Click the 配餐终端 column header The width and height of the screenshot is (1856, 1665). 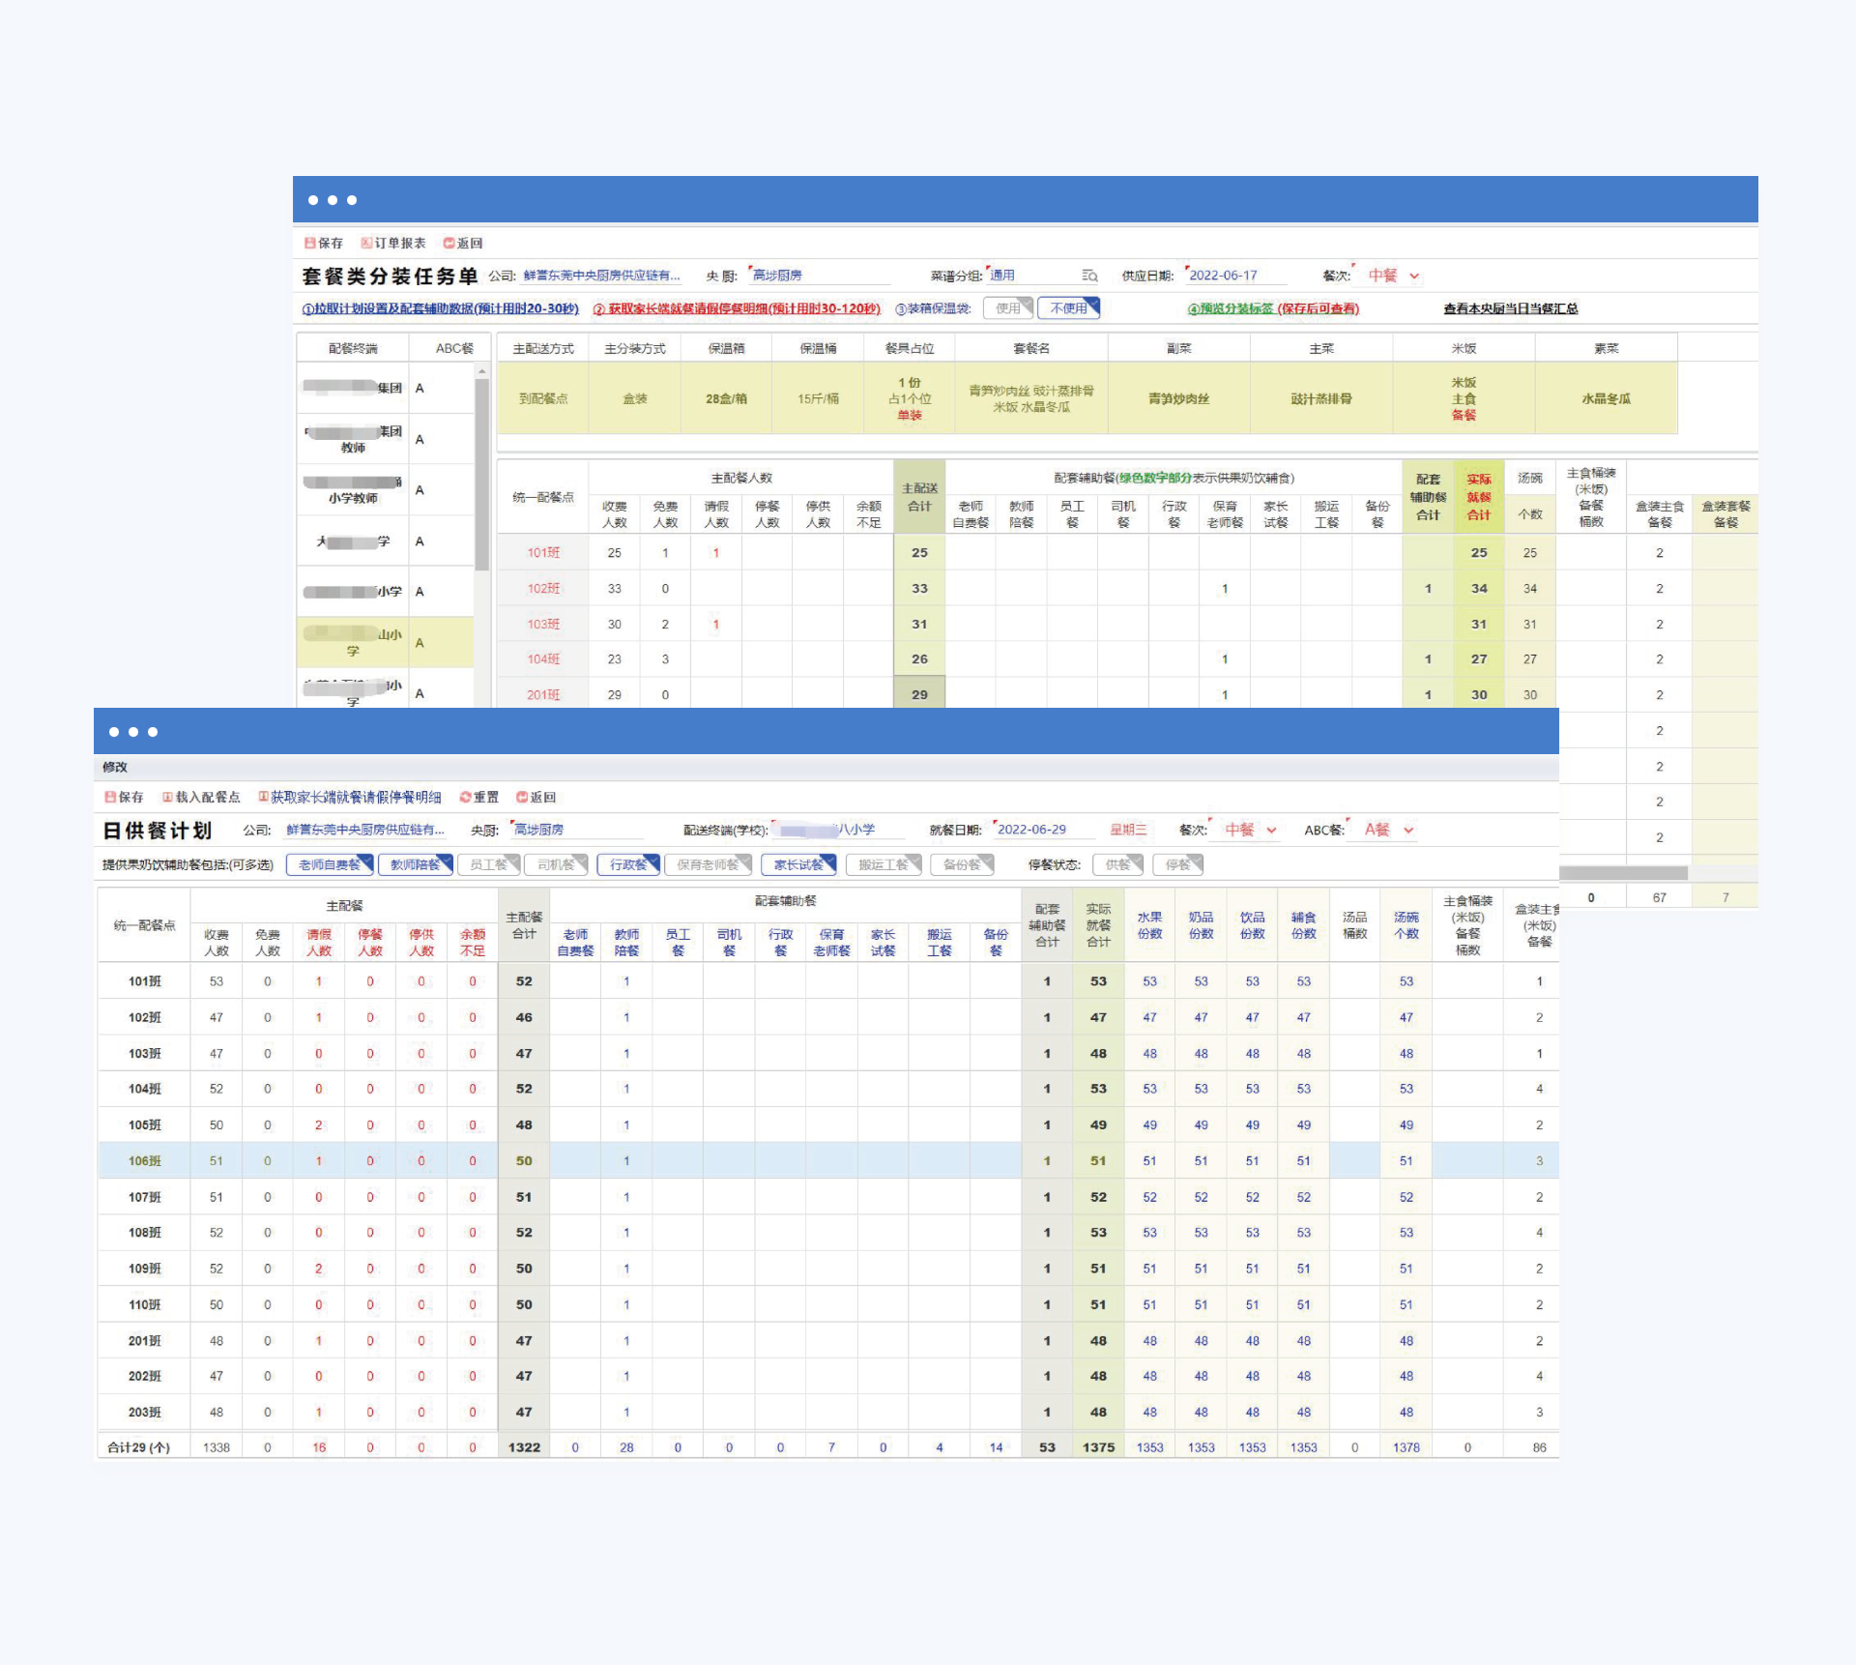click(353, 349)
